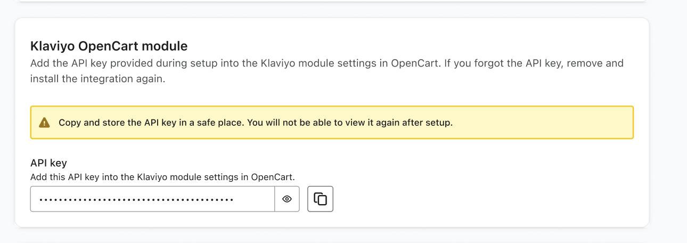Focus the masked API key input field

(x=152, y=199)
